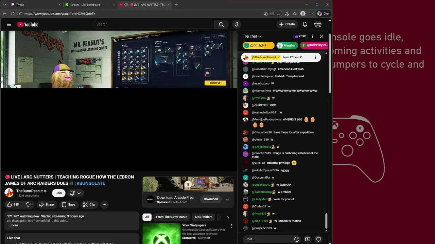
Task: Send a Super Chat dollar icon
Action: pyautogui.click(x=308, y=239)
